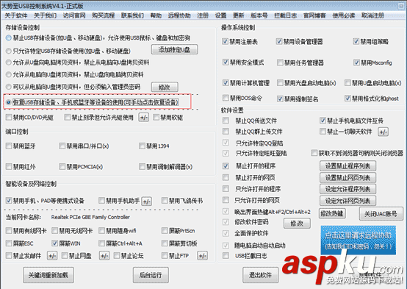Uncheck the 屏蔽WIN checkbox
Viewport: 407px width, 289px height.
tap(55, 243)
